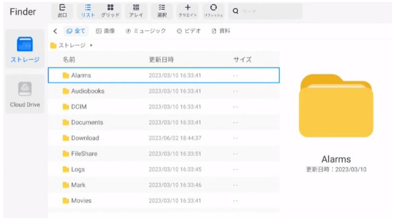
Task: Click FileShare's date 2023/03/10 16:33:51
Action: coord(175,154)
